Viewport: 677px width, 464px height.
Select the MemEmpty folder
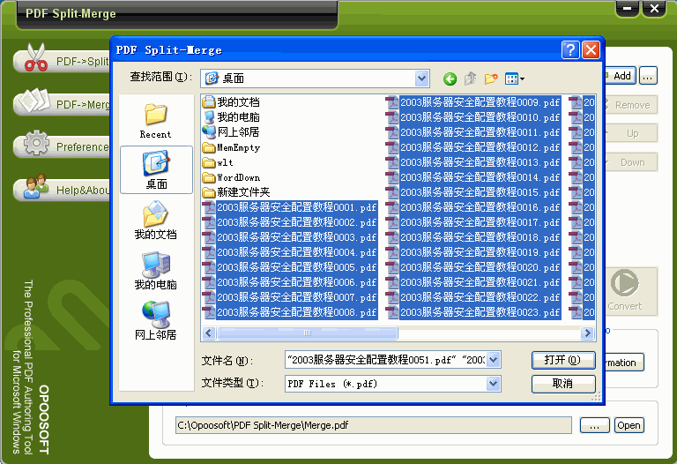click(231, 147)
